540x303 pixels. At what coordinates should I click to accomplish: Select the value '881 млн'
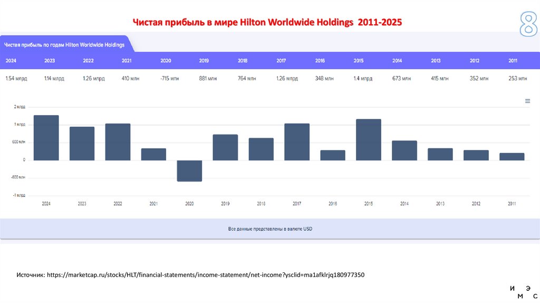(x=208, y=79)
